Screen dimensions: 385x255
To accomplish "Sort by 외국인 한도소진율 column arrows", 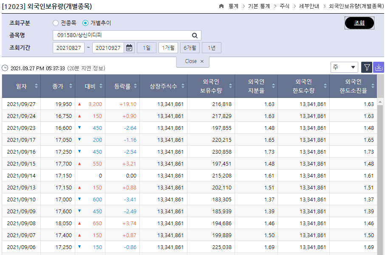I will click(373, 86).
